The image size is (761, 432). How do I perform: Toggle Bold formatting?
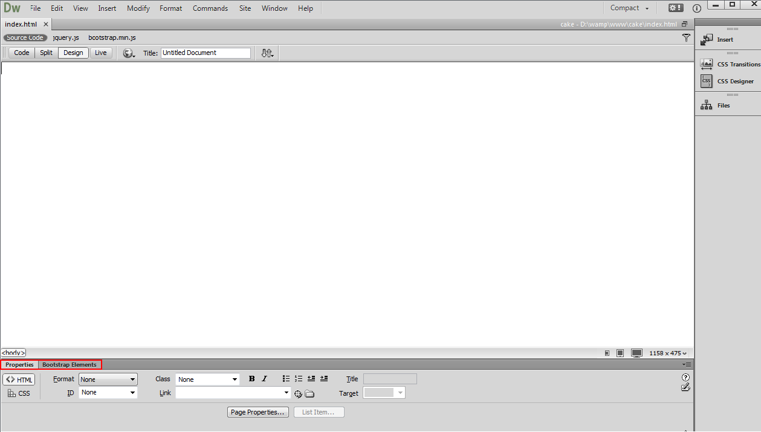tap(252, 379)
